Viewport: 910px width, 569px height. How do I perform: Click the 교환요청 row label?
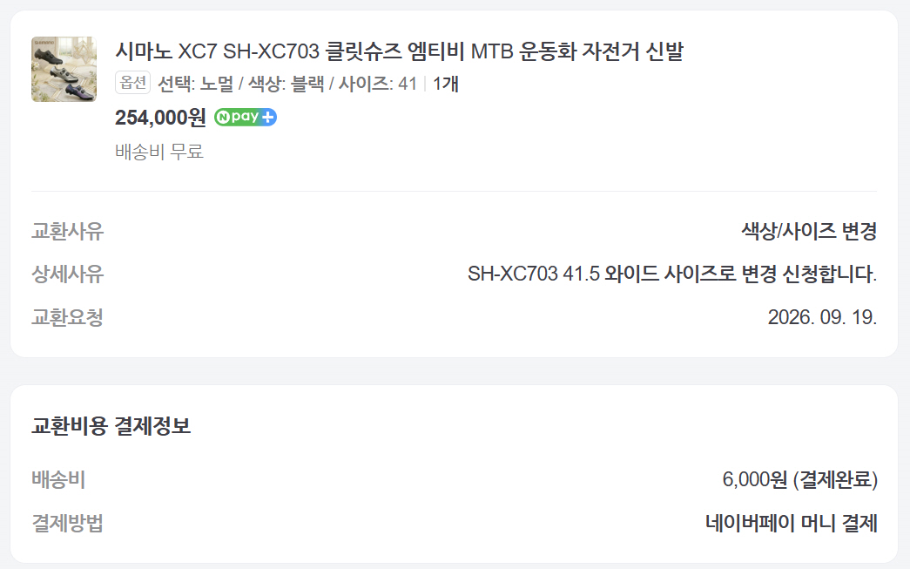pyautogui.click(x=67, y=317)
